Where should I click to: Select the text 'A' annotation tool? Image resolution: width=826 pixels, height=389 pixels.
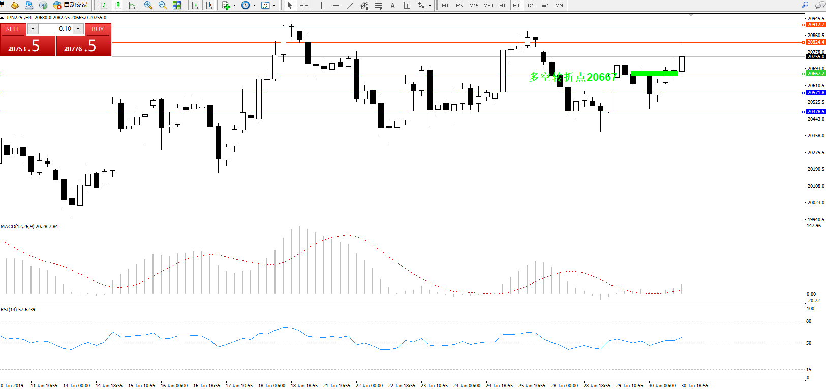pos(392,5)
